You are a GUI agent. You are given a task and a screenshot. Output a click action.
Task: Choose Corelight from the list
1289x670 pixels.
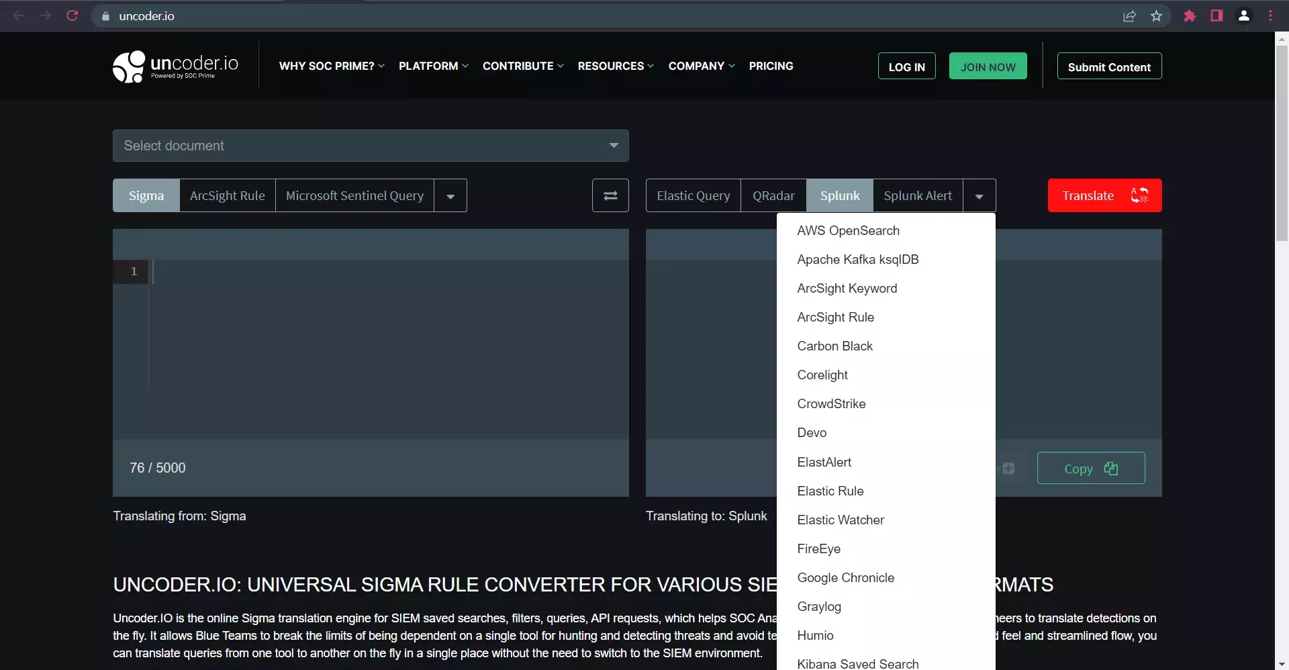coord(886,375)
